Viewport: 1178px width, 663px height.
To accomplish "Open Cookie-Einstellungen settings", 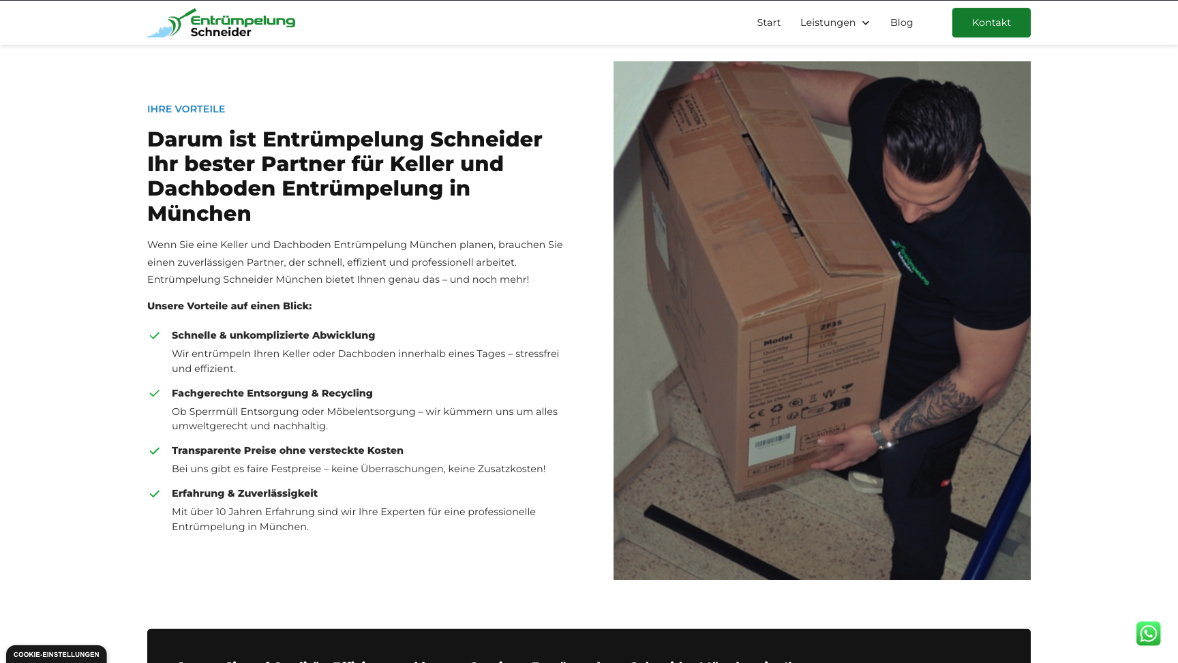I will click(57, 654).
